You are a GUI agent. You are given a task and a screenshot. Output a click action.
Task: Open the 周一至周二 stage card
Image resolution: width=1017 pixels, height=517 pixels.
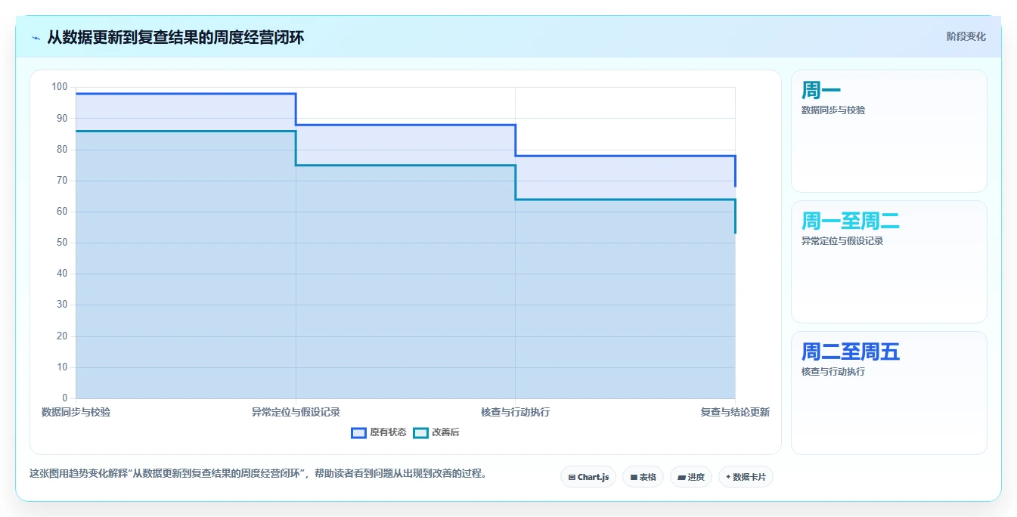point(889,262)
